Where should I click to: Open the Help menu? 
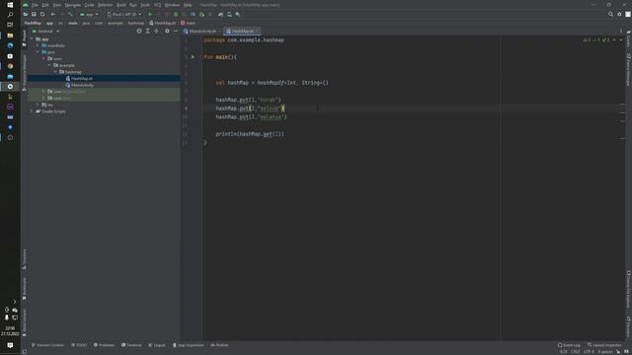pyautogui.click(x=188, y=5)
